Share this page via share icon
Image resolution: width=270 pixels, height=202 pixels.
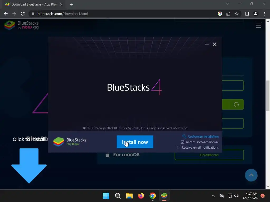(228, 14)
